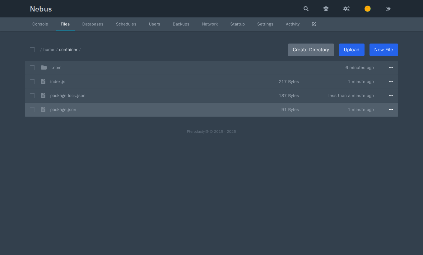Switch to the Console tab

(x=40, y=24)
